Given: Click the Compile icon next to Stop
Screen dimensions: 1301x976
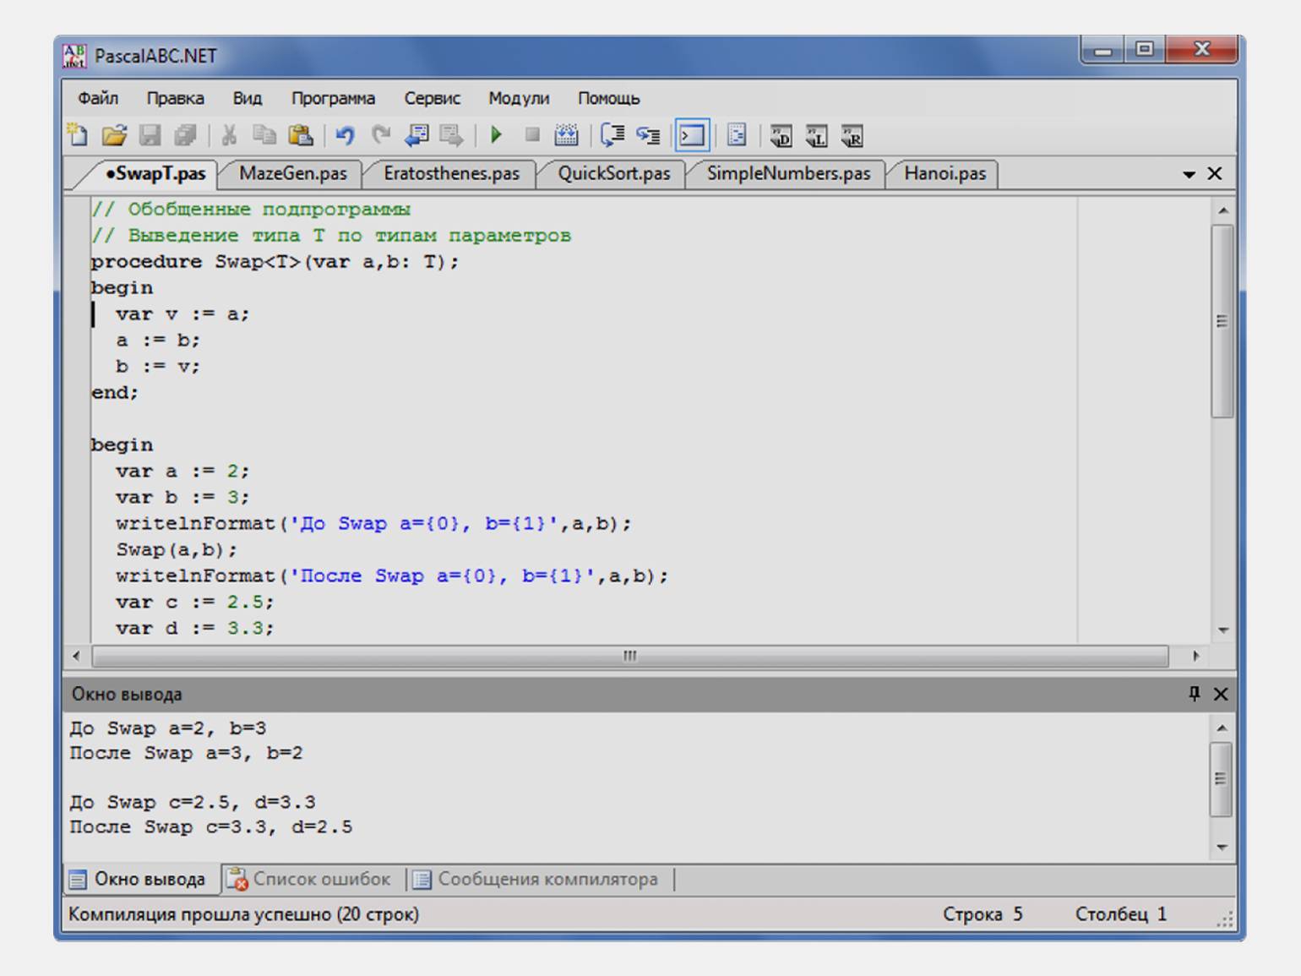Looking at the screenshot, I should point(566,135).
